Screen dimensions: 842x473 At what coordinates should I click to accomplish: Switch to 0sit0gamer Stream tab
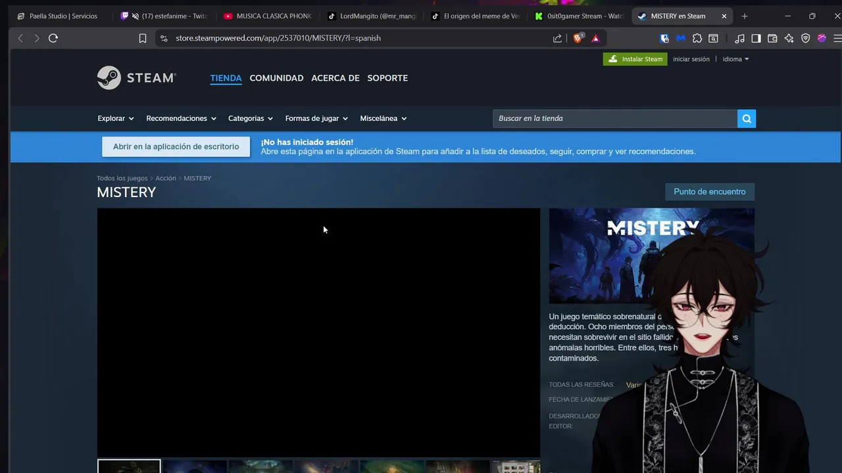pyautogui.click(x=578, y=16)
